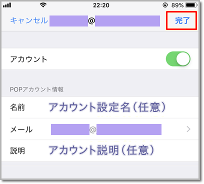204x184 pixels.
Task: Tap the POPアカウント情報 section header
Action: pyautogui.click(x=36, y=89)
